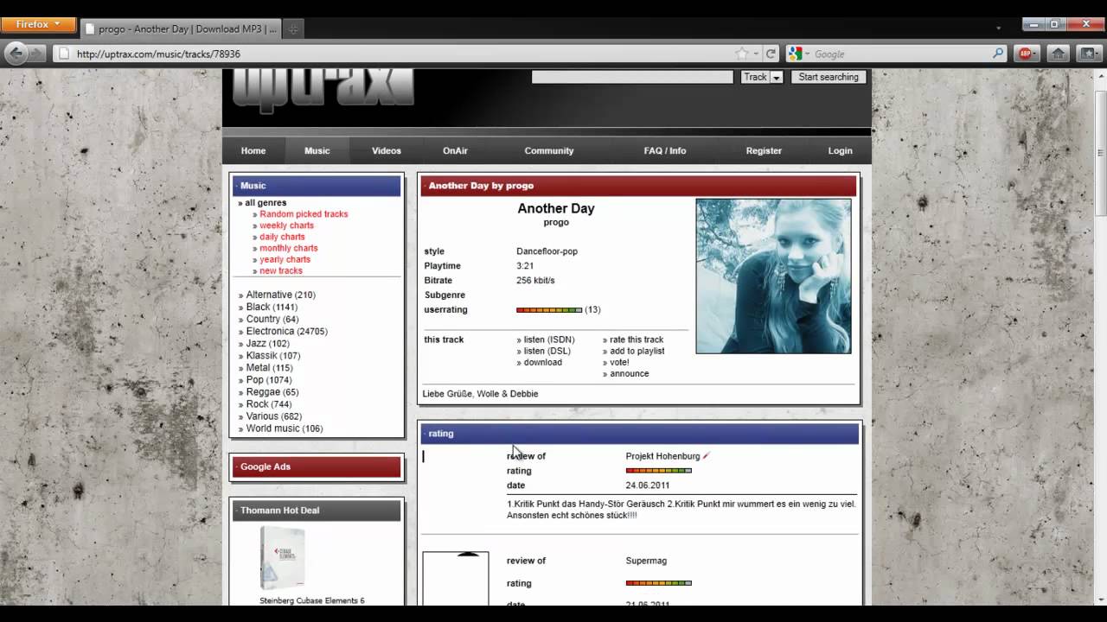Click the pencil icon next to Projekt Hohenburg
The image size is (1107, 622).
point(707,455)
